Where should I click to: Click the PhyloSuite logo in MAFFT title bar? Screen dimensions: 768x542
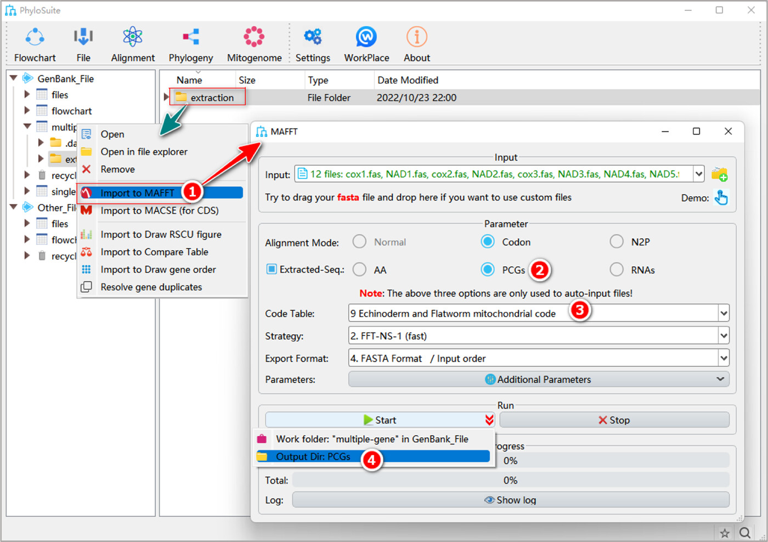pyautogui.click(x=262, y=132)
